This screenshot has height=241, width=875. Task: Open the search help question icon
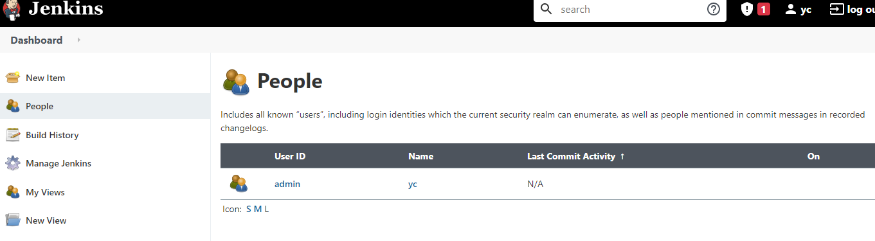tap(713, 9)
